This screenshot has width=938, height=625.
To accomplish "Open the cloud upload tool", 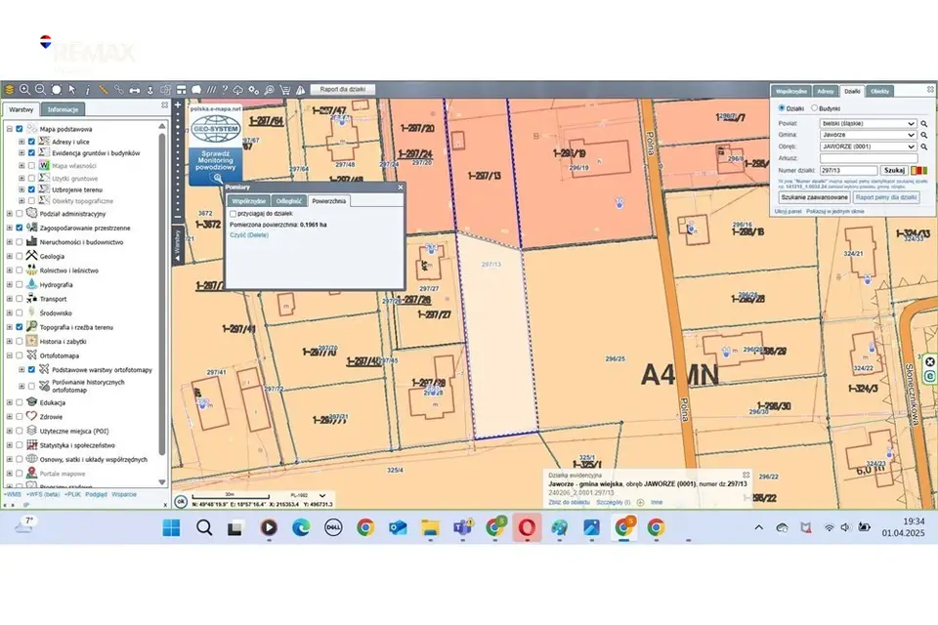I will (x=238, y=90).
